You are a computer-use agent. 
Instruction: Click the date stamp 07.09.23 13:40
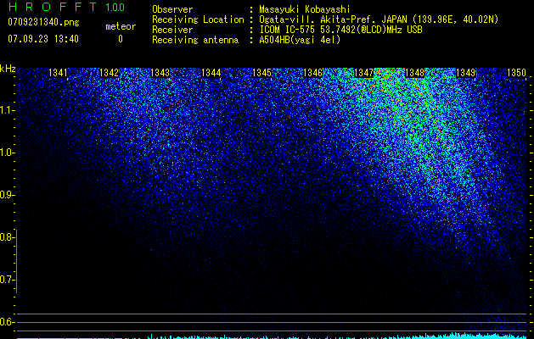click(43, 39)
